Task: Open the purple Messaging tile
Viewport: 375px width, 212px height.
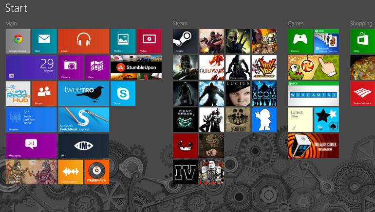Action: pyautogui.click(x=31, y=146)
